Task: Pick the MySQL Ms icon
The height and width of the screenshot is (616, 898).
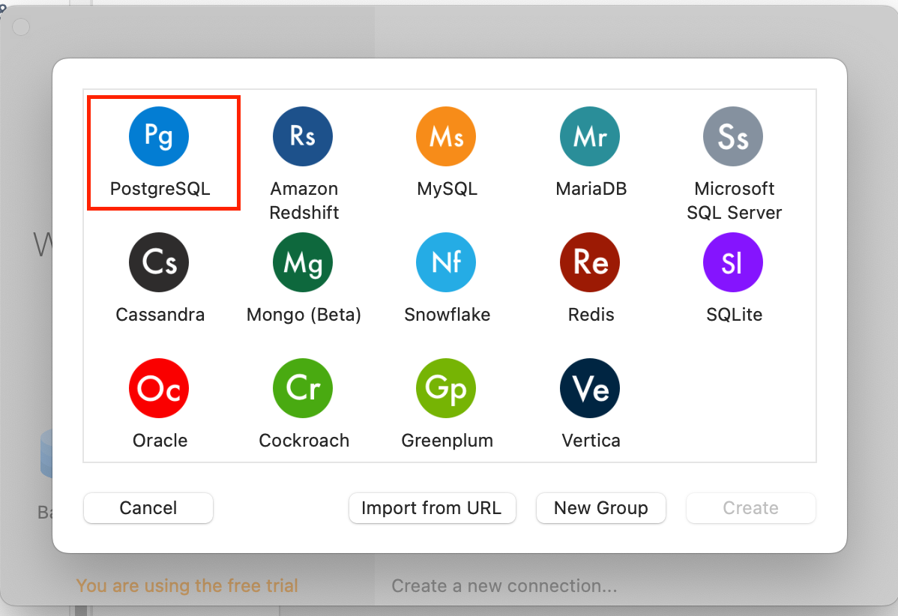Action: (x=446, y=136)
